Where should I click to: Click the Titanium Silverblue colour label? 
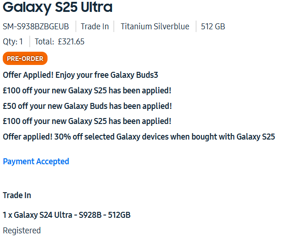[154, 27]
